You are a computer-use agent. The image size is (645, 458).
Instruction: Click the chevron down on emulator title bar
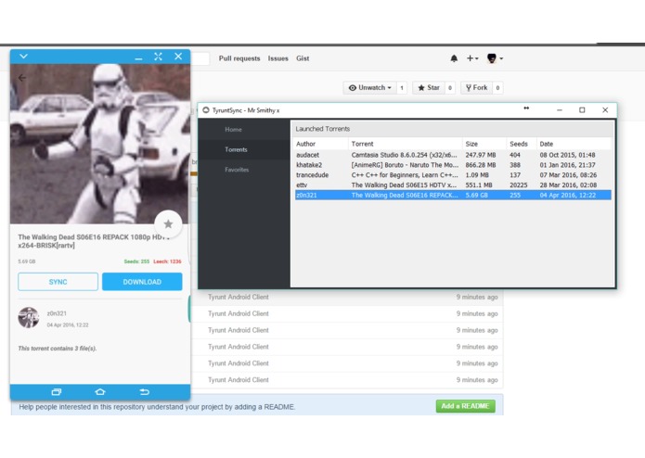click(x=23, y=57)
